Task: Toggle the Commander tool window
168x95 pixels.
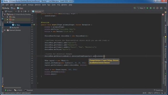Action: 165,17
